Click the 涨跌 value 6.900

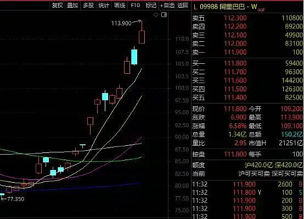tap(239, 117)
